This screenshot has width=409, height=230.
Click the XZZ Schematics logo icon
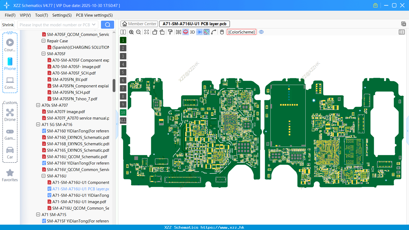click(x=6, y=5)
